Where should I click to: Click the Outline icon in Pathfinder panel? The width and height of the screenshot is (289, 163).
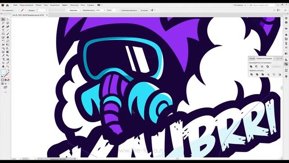click(x=274, y=74)
